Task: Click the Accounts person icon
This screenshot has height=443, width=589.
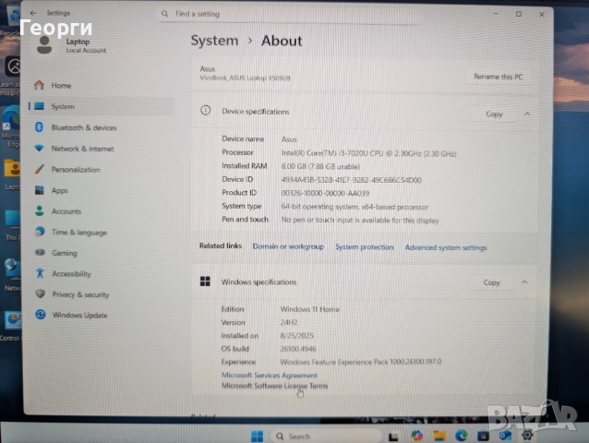Action: [40, 211]
